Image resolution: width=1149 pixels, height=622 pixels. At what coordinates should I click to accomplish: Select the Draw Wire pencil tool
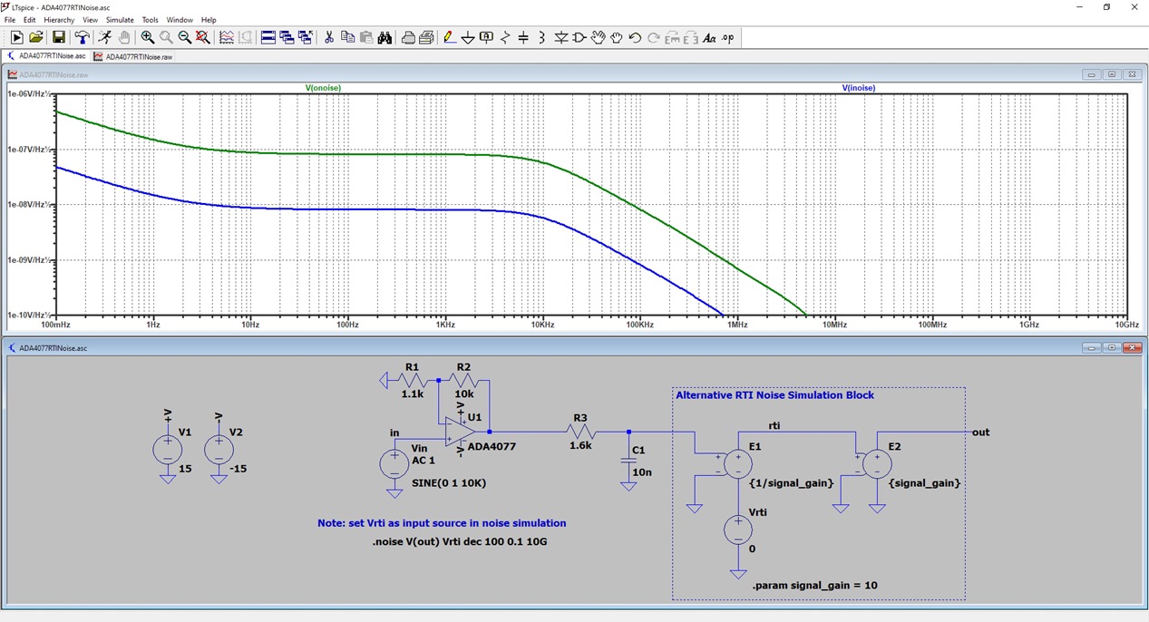pos(449,37)
